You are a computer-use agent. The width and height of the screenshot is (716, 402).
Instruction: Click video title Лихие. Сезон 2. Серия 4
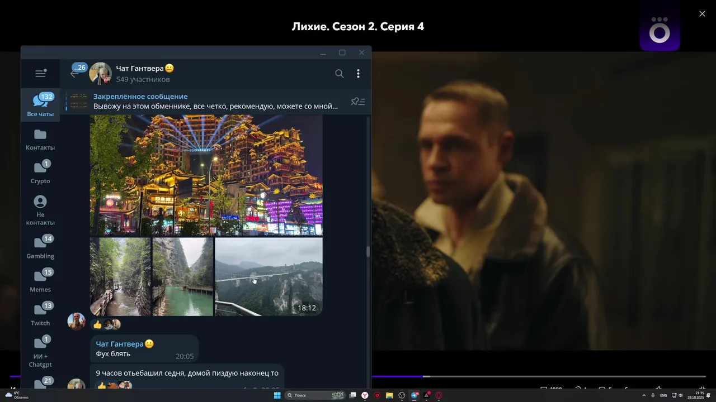(x=358, y=26)
